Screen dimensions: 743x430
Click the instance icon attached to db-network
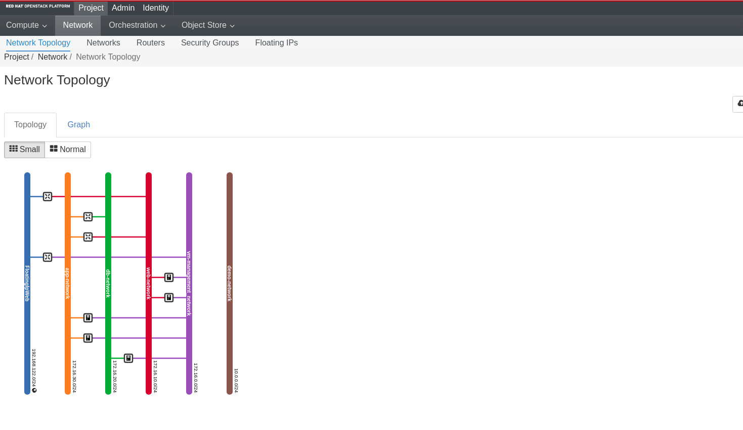coord(128,358)
